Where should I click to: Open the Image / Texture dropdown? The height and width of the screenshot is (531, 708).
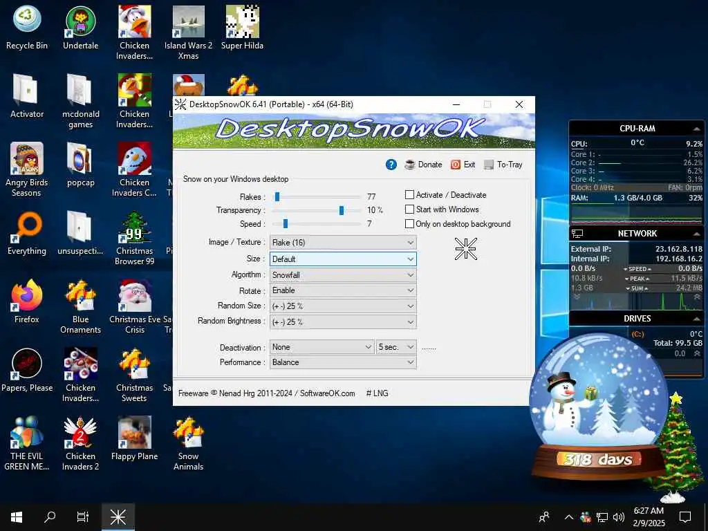pos(343,243)
